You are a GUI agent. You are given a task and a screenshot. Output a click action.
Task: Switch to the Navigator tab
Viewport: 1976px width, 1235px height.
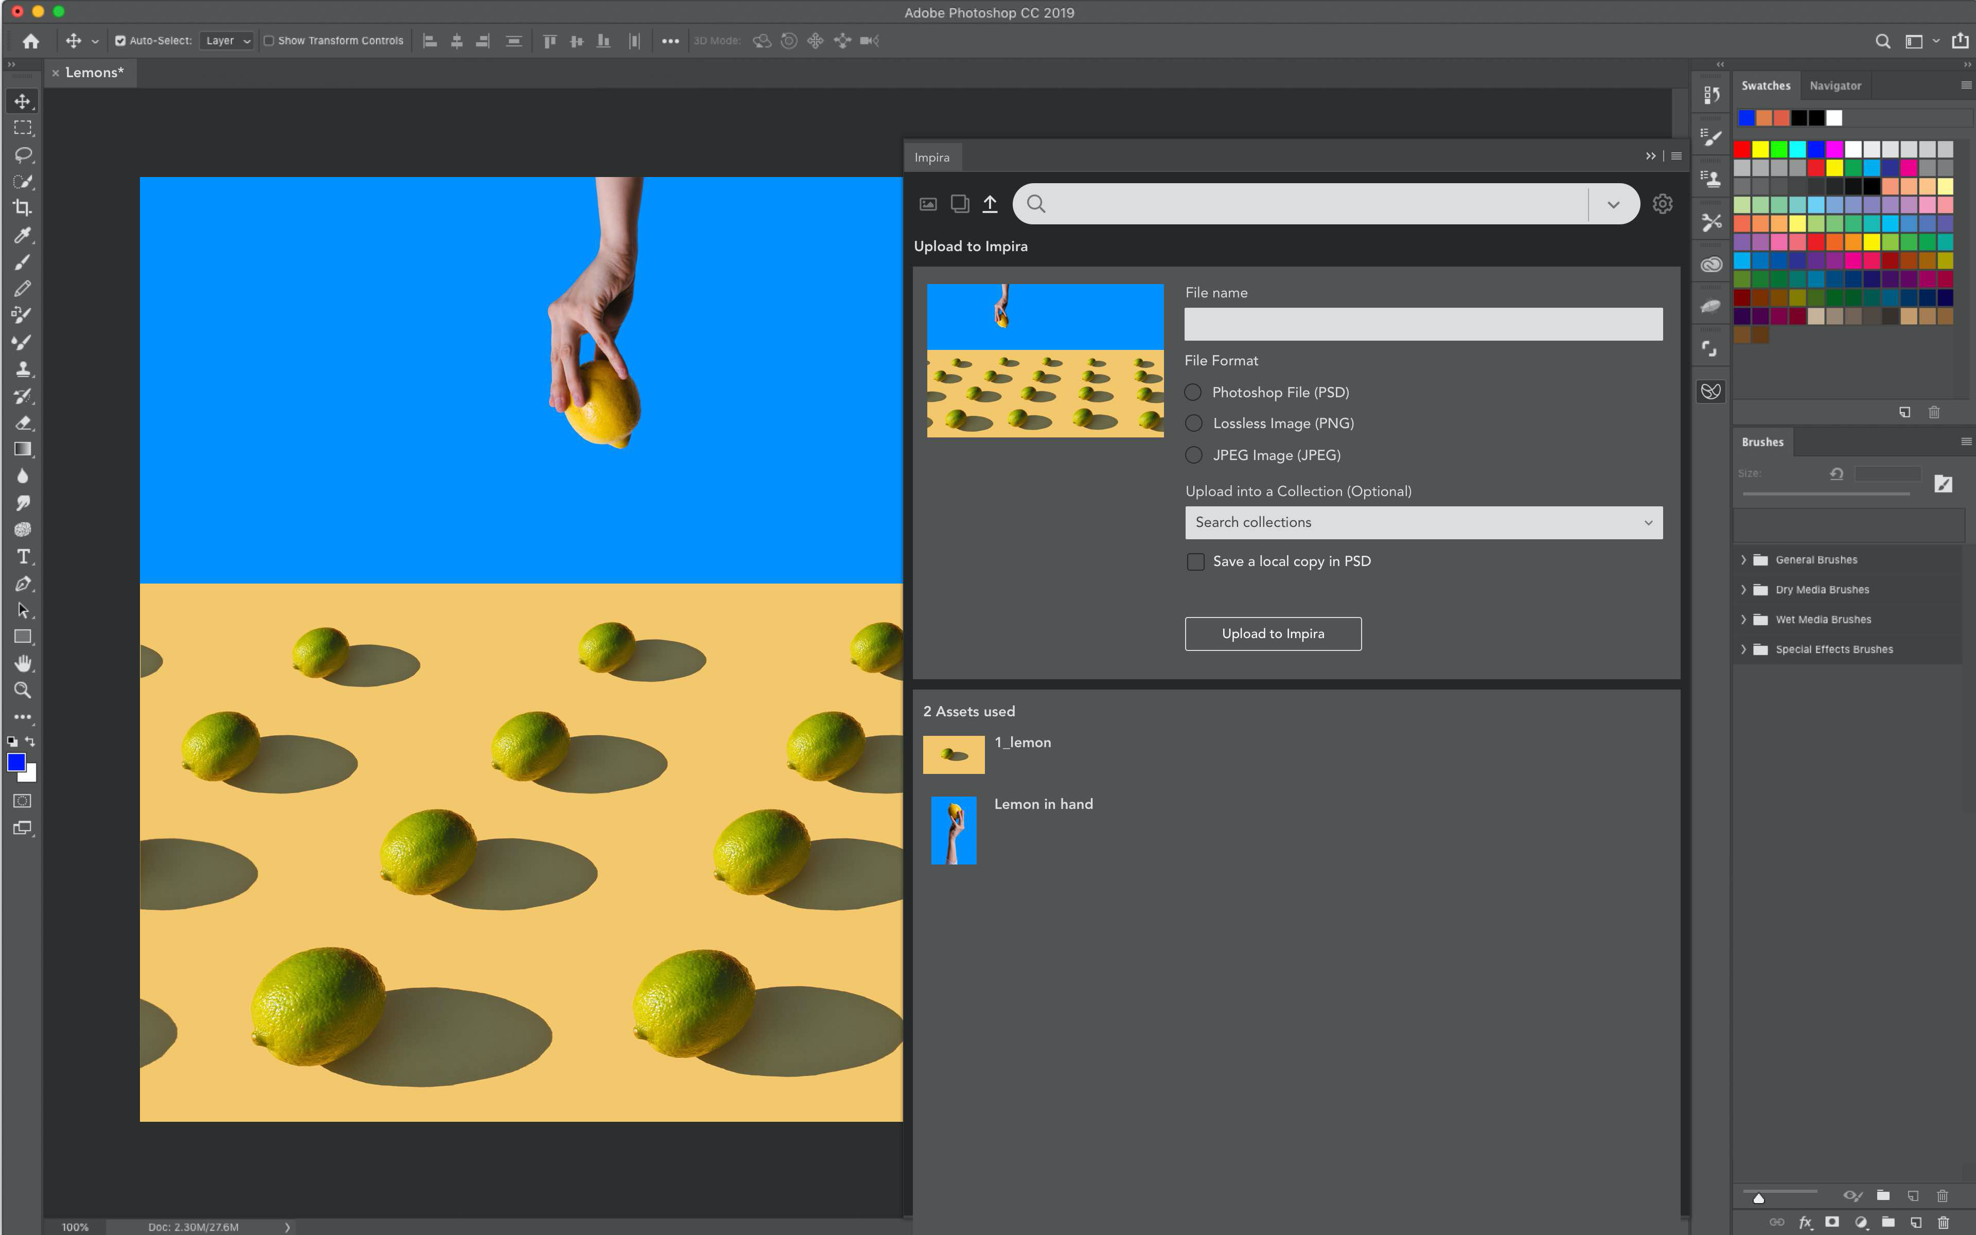click(1834, 86)
